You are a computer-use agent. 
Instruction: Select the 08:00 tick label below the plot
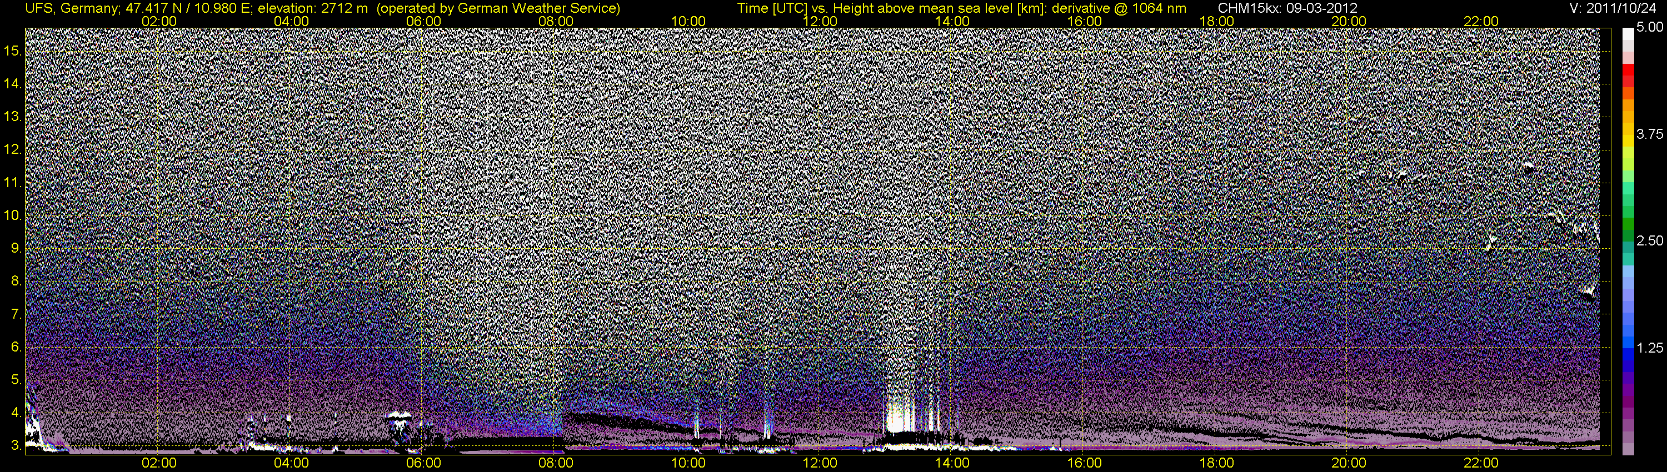[556, 463]
